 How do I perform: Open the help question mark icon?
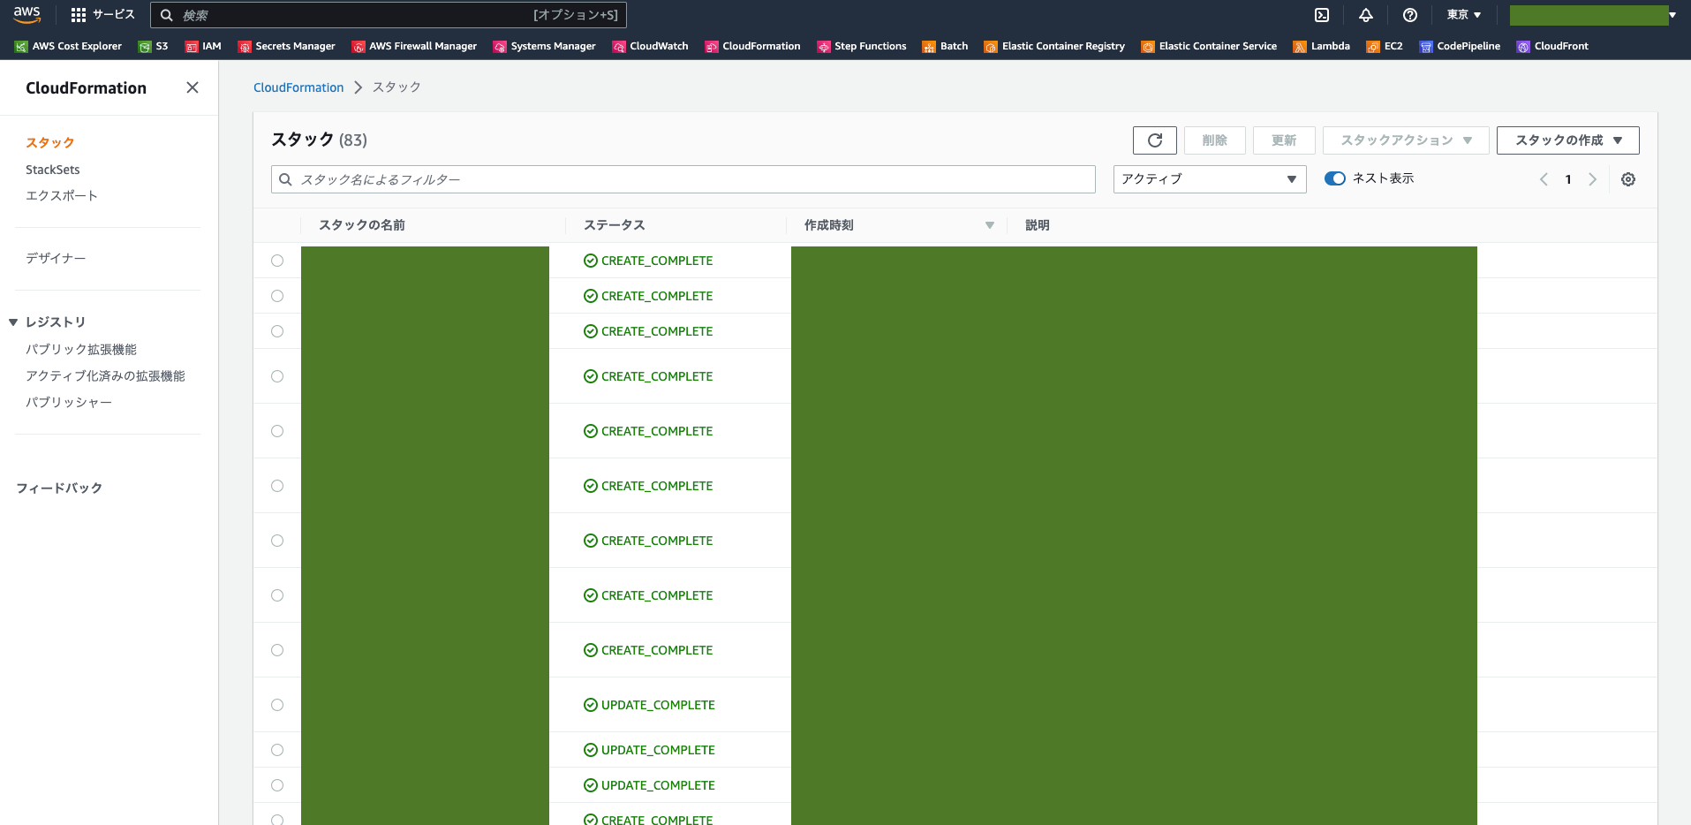[x=1410, y=15]
